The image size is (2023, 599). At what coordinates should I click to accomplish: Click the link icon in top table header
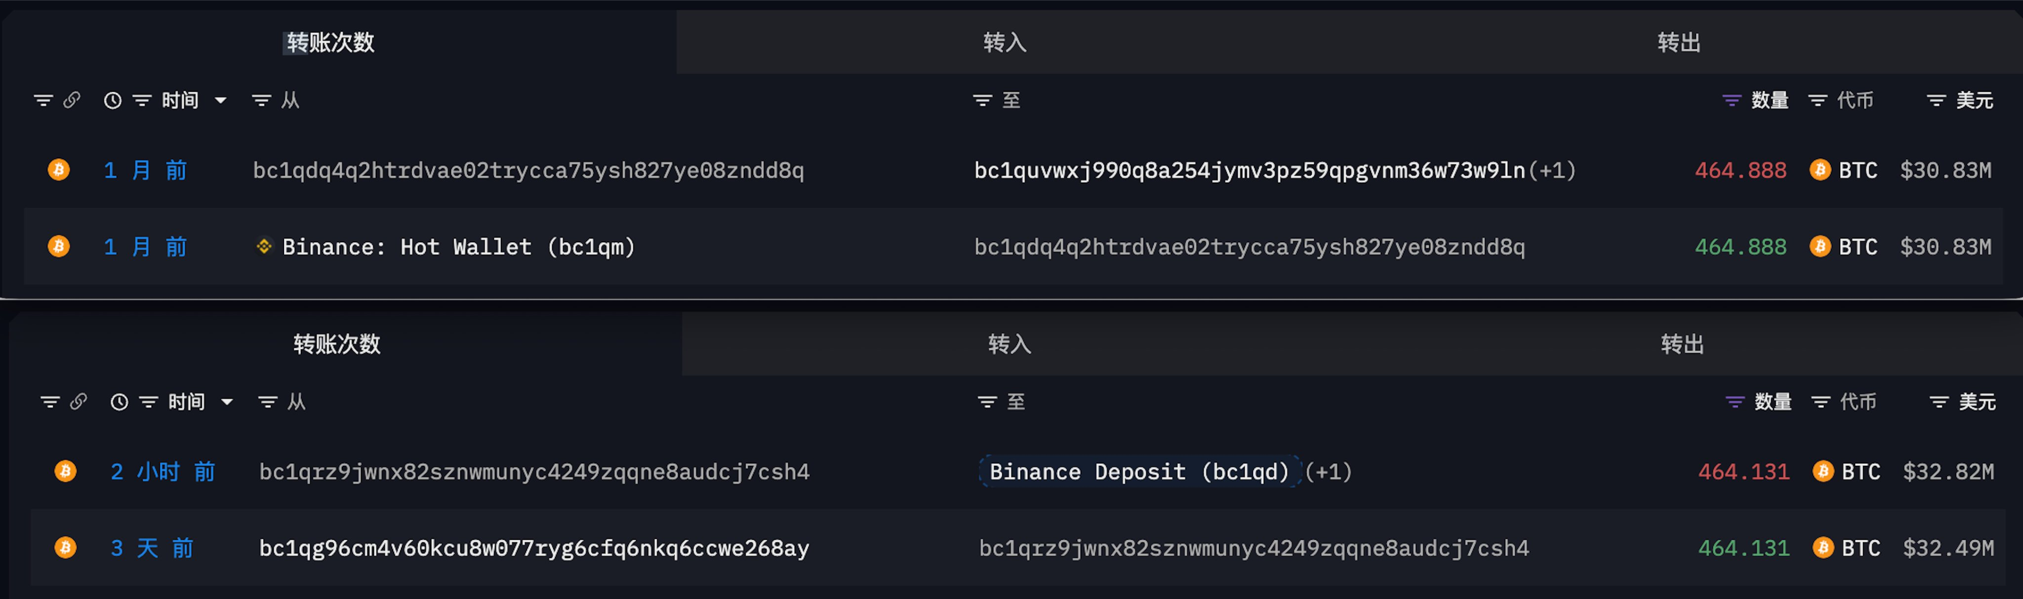pyautogui.click(x=72, y=101)
